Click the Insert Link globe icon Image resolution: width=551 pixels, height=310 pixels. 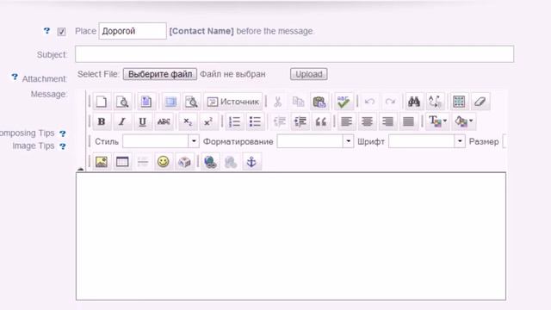(x=210, y=162)
